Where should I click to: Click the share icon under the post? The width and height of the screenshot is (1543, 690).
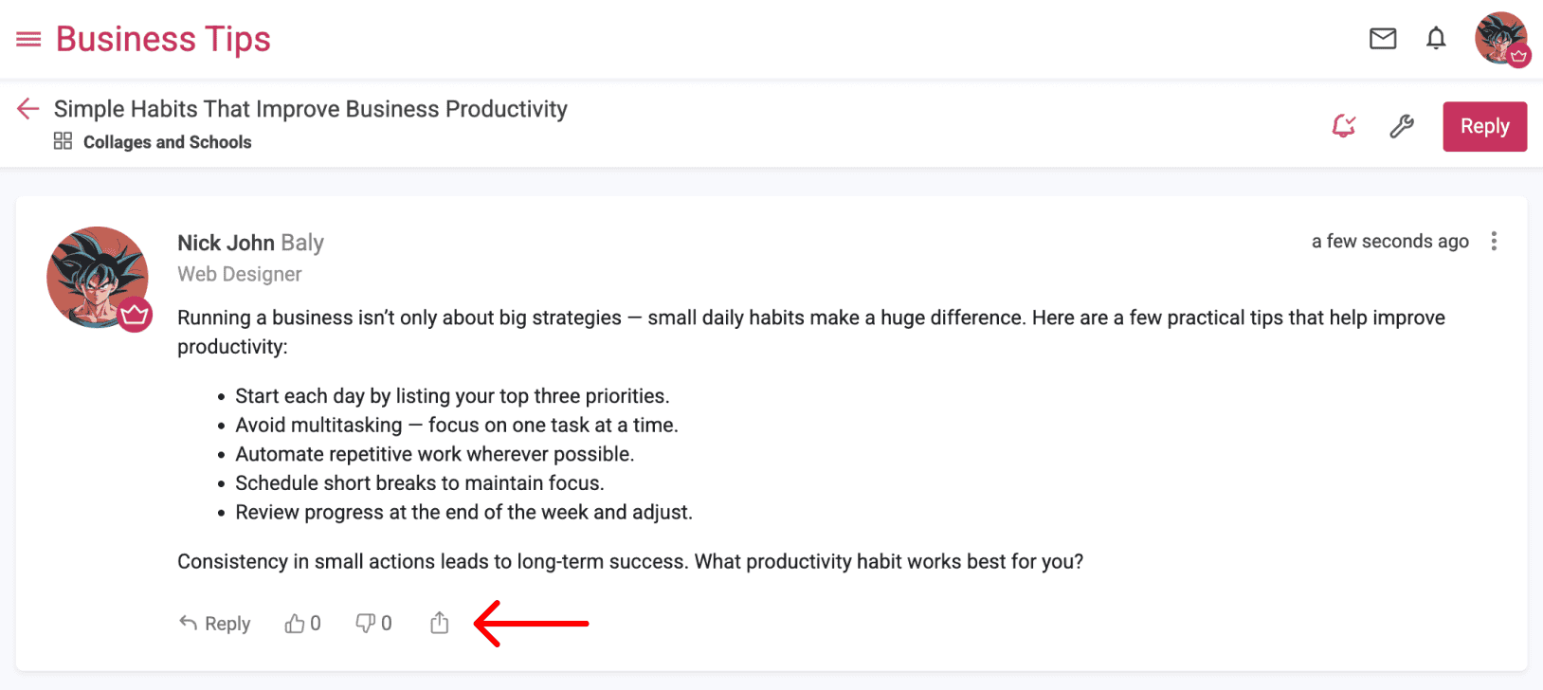(x=439, y=623)
